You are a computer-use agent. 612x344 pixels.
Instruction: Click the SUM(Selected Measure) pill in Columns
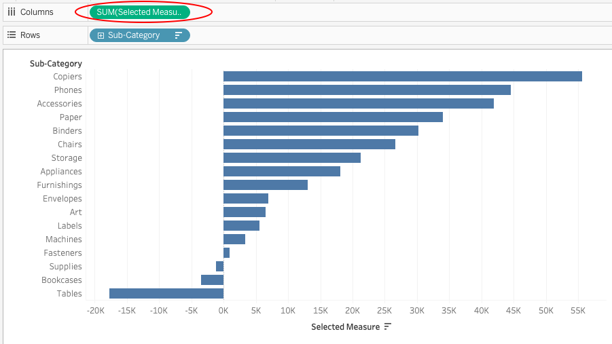click(140, 12)
